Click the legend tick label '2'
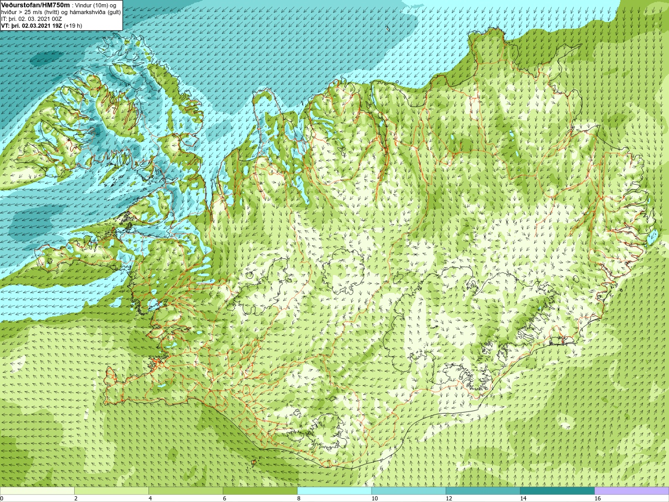 click(76, 498)
